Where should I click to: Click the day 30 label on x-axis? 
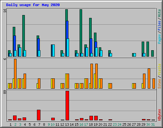point(148,124)
